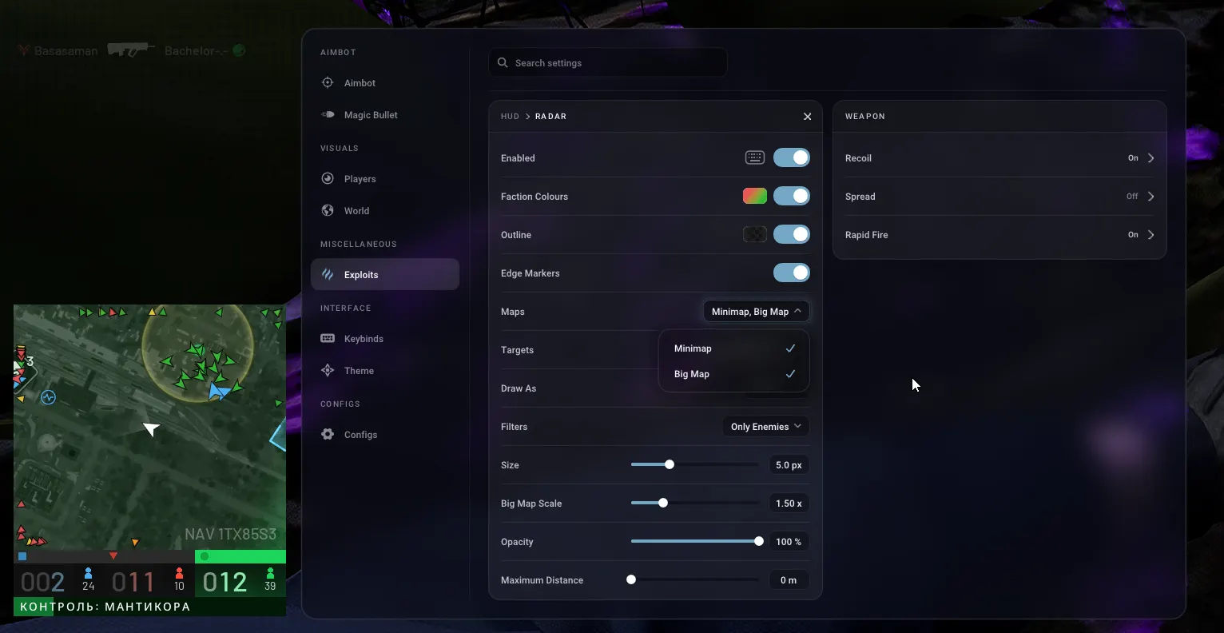Expand the Rapid Fire settings chevron
Screen dimensions: 1224x633
[1150, 234]
